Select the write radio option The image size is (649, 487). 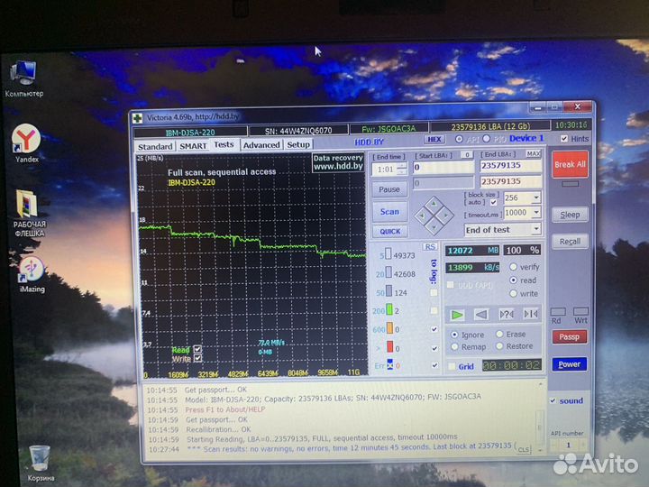[x=513, y=294]
